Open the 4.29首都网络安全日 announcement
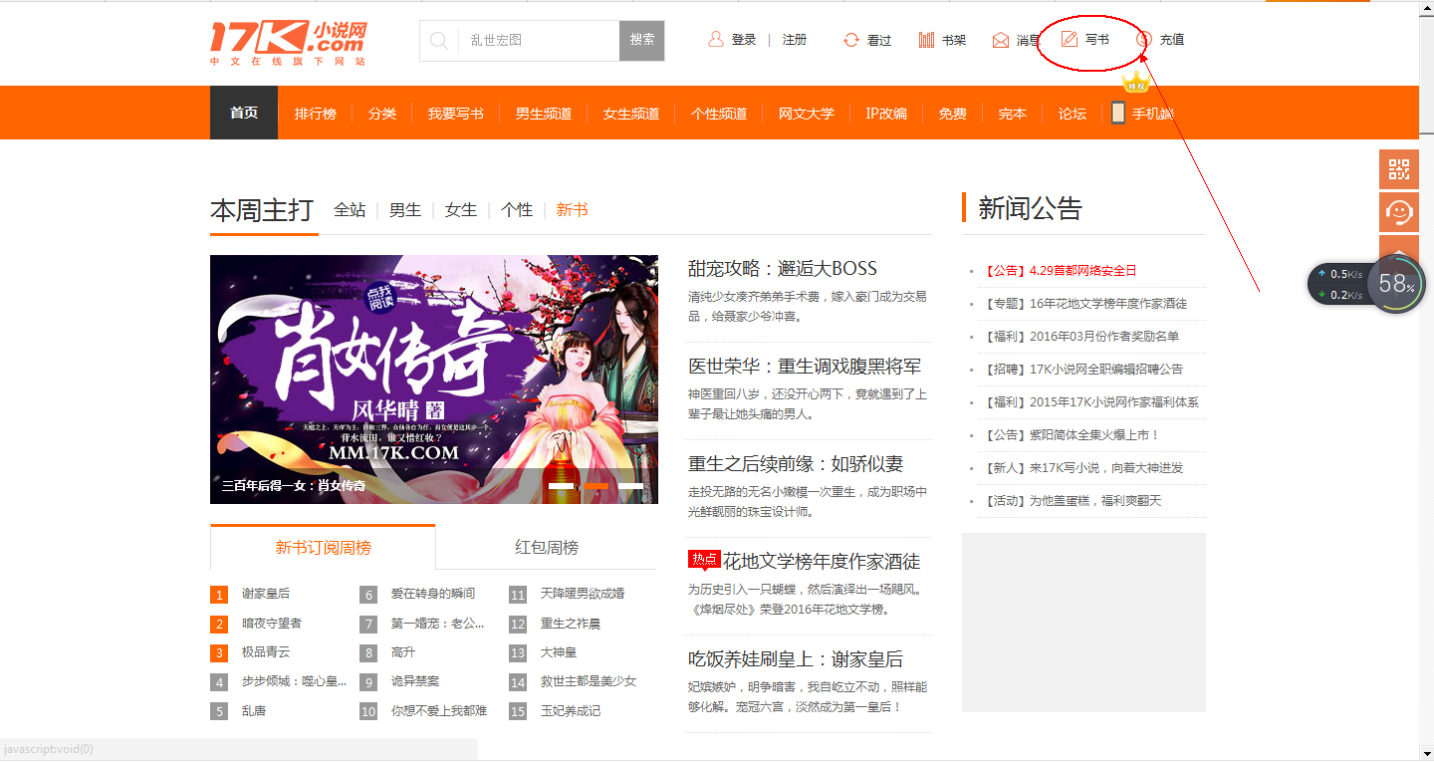The height and width of the screenshot is (762, 1434). tap(1060, 270)
